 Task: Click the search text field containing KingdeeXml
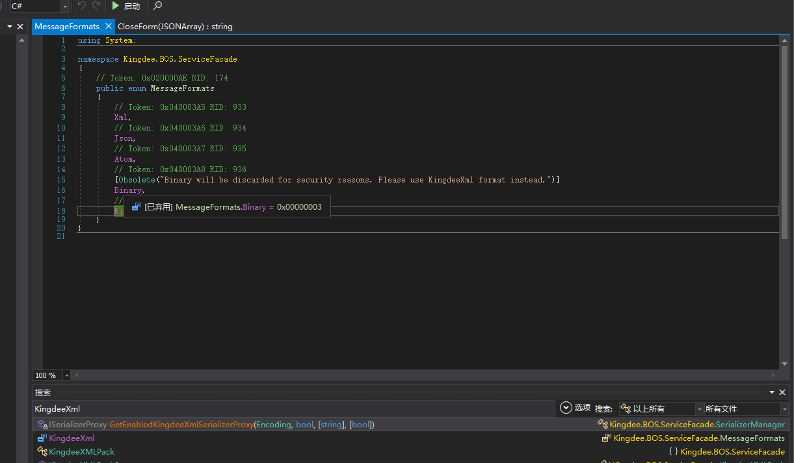(x=293, y=408)
